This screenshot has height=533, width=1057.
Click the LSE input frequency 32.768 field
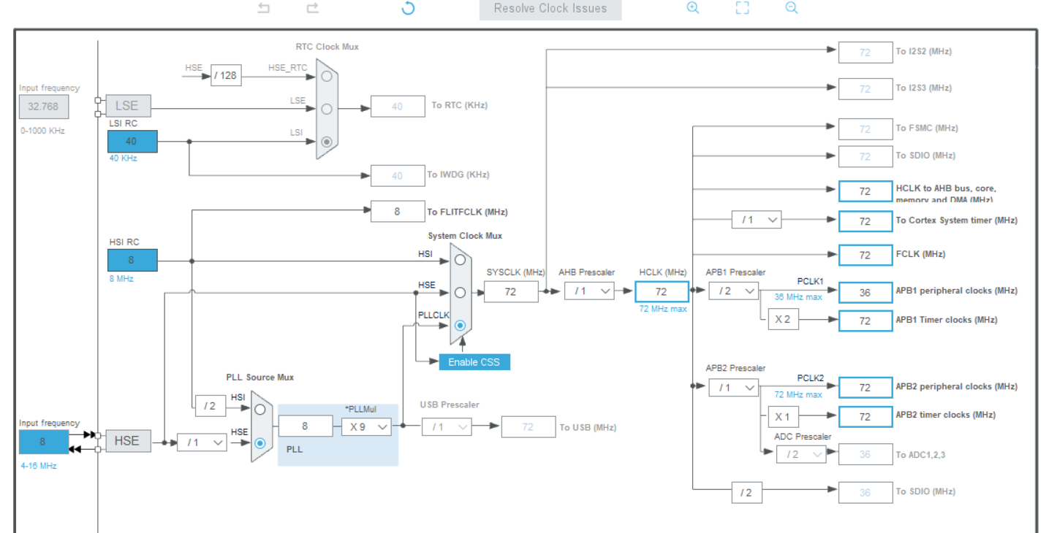tap(43, 107)
